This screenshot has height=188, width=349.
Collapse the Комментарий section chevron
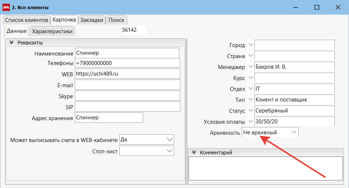194,152
